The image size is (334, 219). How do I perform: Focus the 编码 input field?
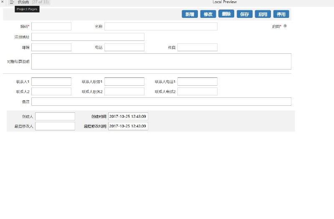click(51, 26)
